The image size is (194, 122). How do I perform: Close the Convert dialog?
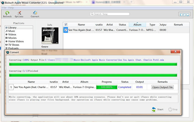click(175, 52)
